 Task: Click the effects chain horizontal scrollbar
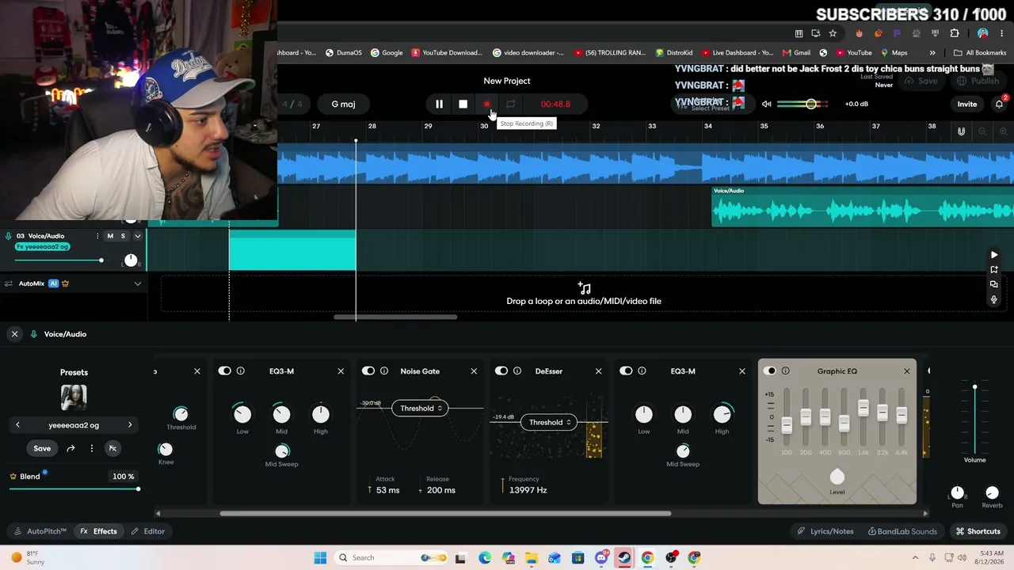(445, 513)
